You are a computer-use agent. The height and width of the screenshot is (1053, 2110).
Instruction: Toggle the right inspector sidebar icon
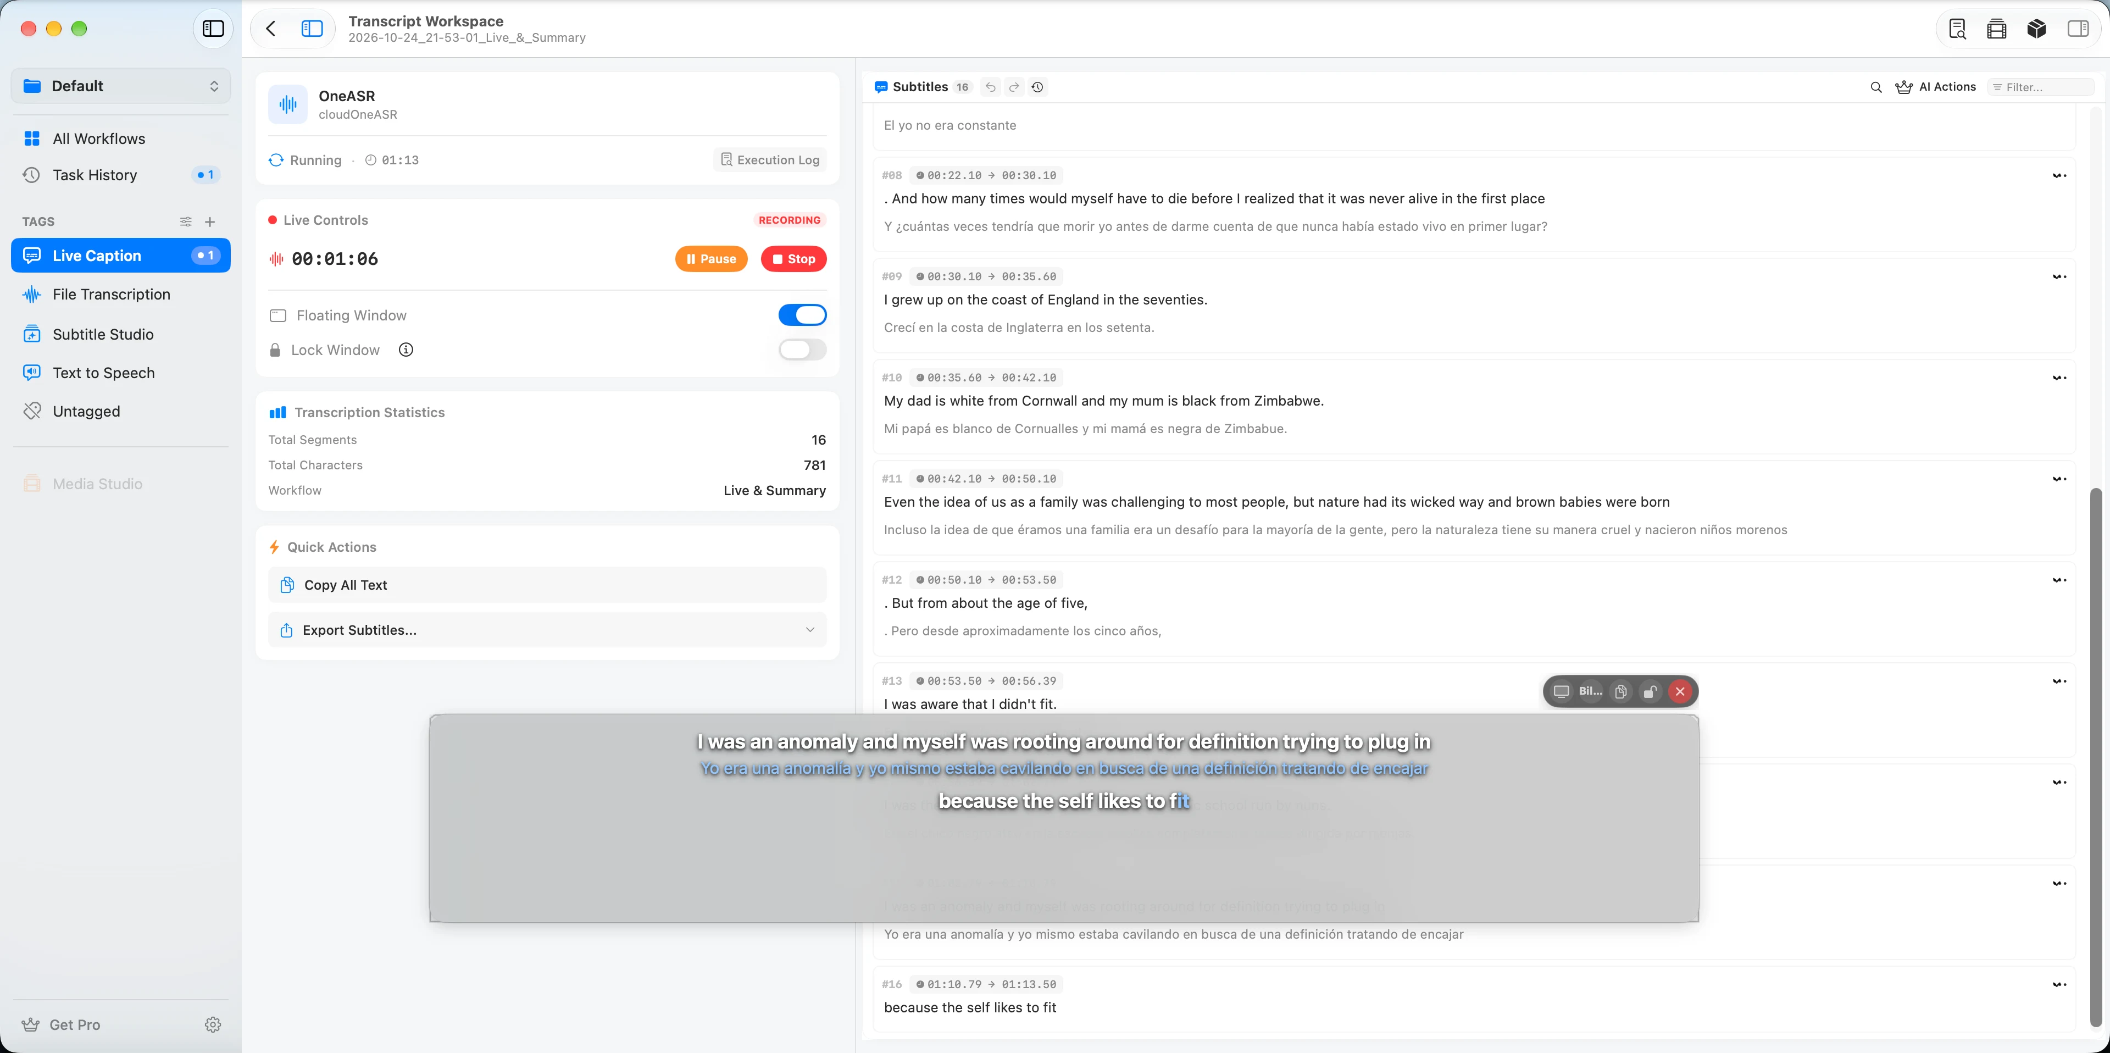pyautogui.click(x=2078, y=29)
